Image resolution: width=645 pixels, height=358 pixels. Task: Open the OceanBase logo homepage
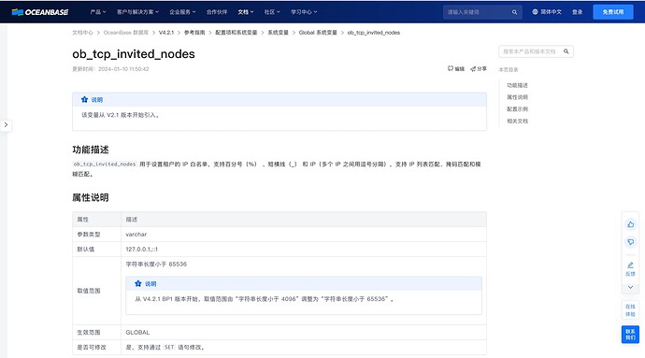[x=40, y=12]
